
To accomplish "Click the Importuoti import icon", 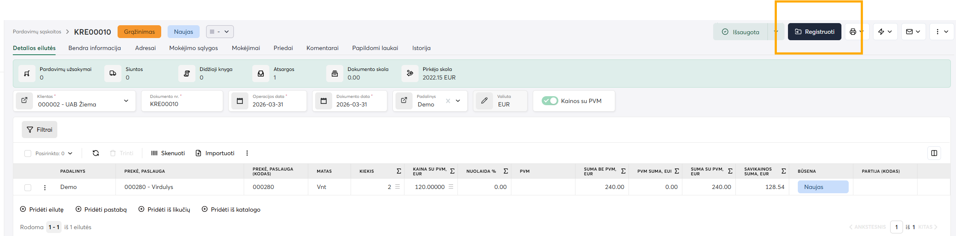I will click(198, 153).
